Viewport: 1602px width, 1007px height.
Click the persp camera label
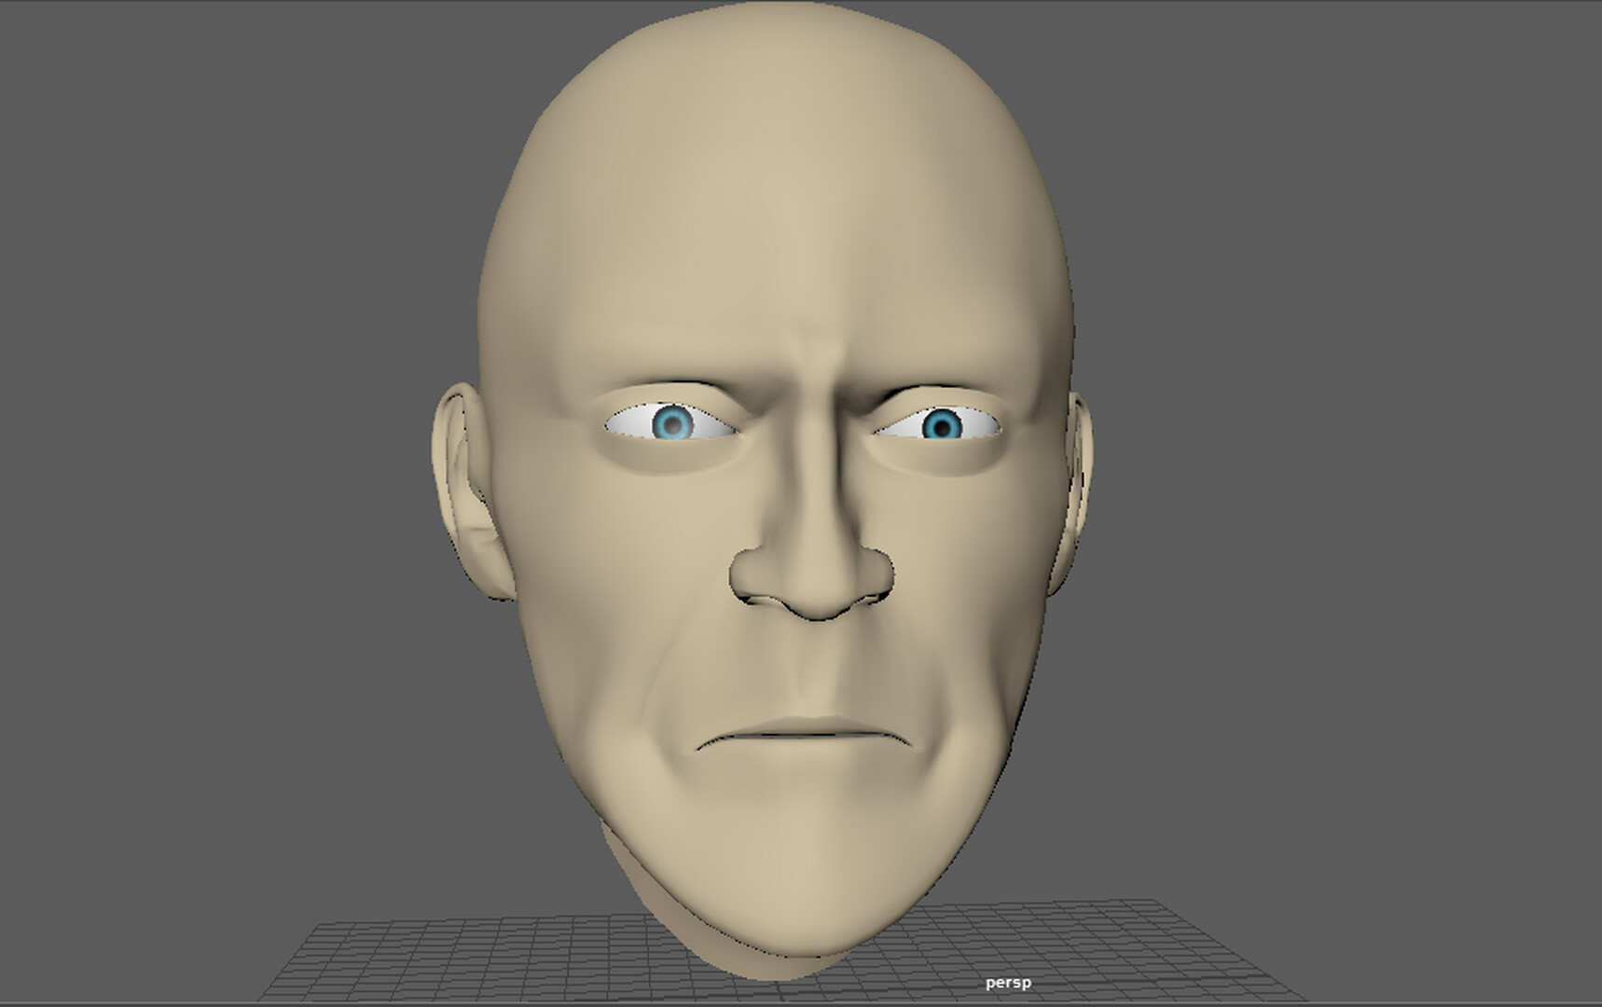[x=1008, y=983]
